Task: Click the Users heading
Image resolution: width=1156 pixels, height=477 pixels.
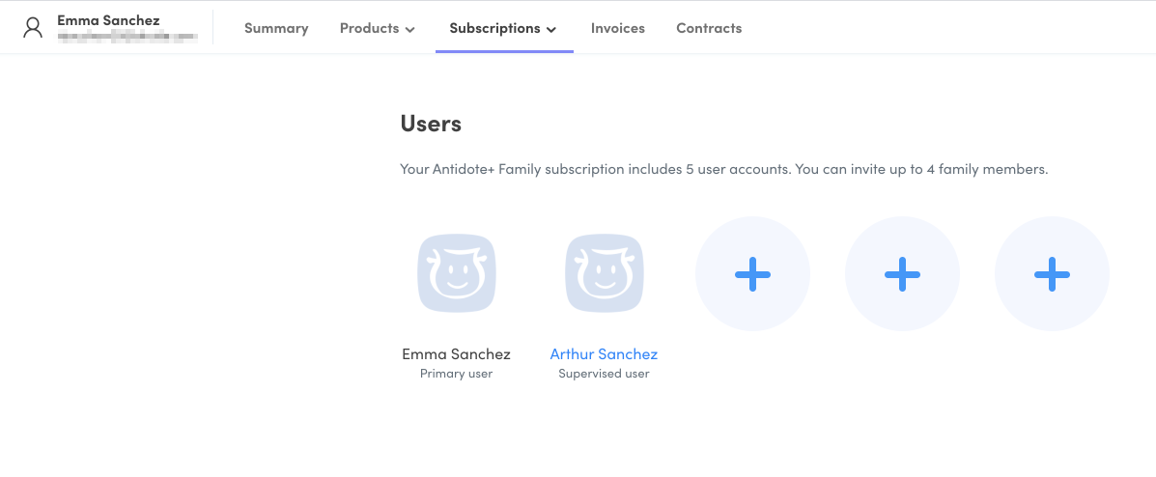Action: [x=431, y=124]
